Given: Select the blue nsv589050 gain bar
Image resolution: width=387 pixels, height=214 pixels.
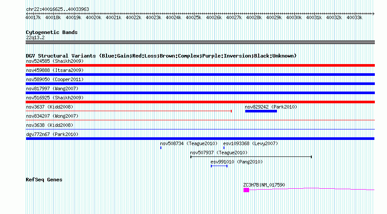Looking at the screenshot, I should point(200,84).
